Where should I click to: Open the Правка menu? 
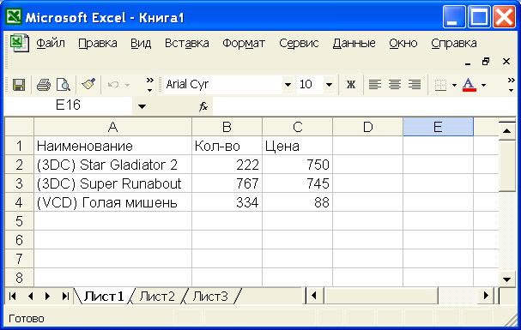pos(98,43)
